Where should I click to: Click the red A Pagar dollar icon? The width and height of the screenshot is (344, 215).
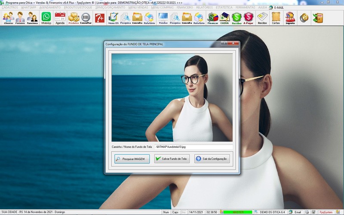click(249, 18)
